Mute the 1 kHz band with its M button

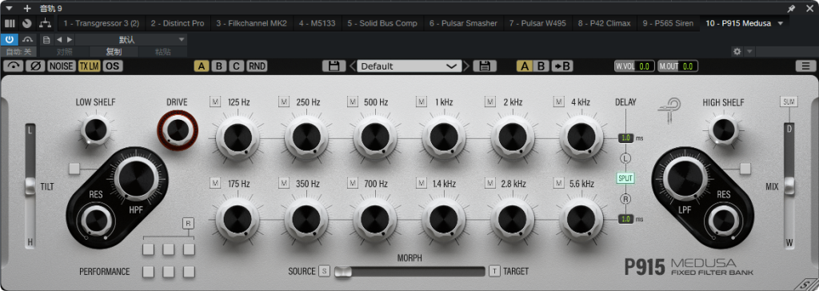coord(421,102)
